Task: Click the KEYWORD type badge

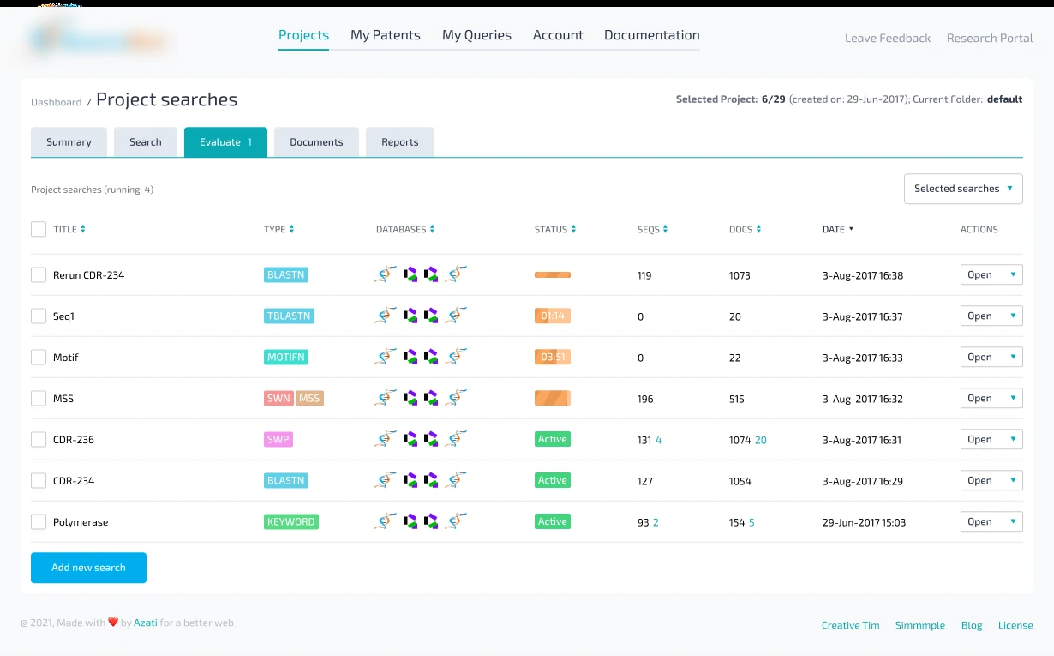Action: click(291, 522)
